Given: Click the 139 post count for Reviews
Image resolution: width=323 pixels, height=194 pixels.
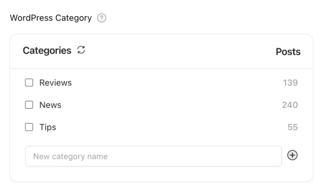Looking at the screenshot, I should [x=290, y=83].
